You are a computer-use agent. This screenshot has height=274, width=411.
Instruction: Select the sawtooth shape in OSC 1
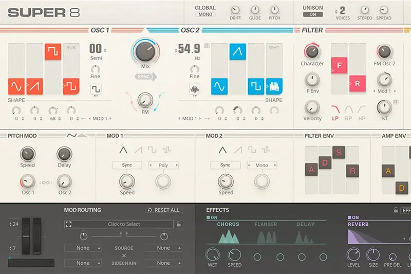[34, 86]
